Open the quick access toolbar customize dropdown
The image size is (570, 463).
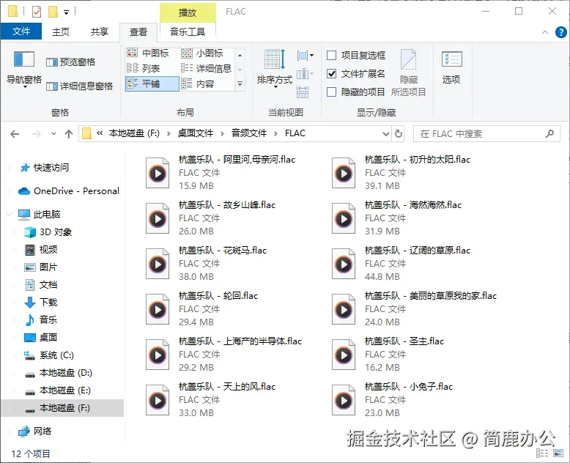click(x=66, y=12)
